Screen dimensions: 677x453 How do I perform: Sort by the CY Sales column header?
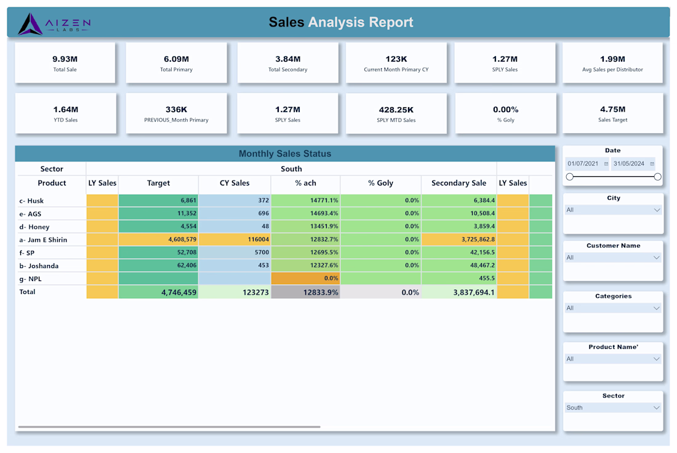tap(234, 183)
